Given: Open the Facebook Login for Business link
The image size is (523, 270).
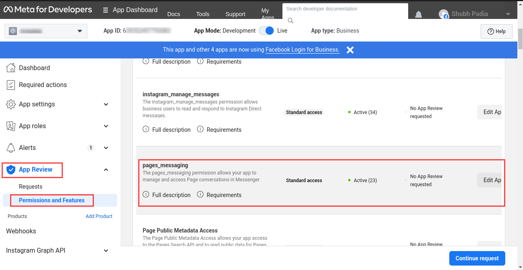Looking at the screenshot, I should (x=302, y=50).
